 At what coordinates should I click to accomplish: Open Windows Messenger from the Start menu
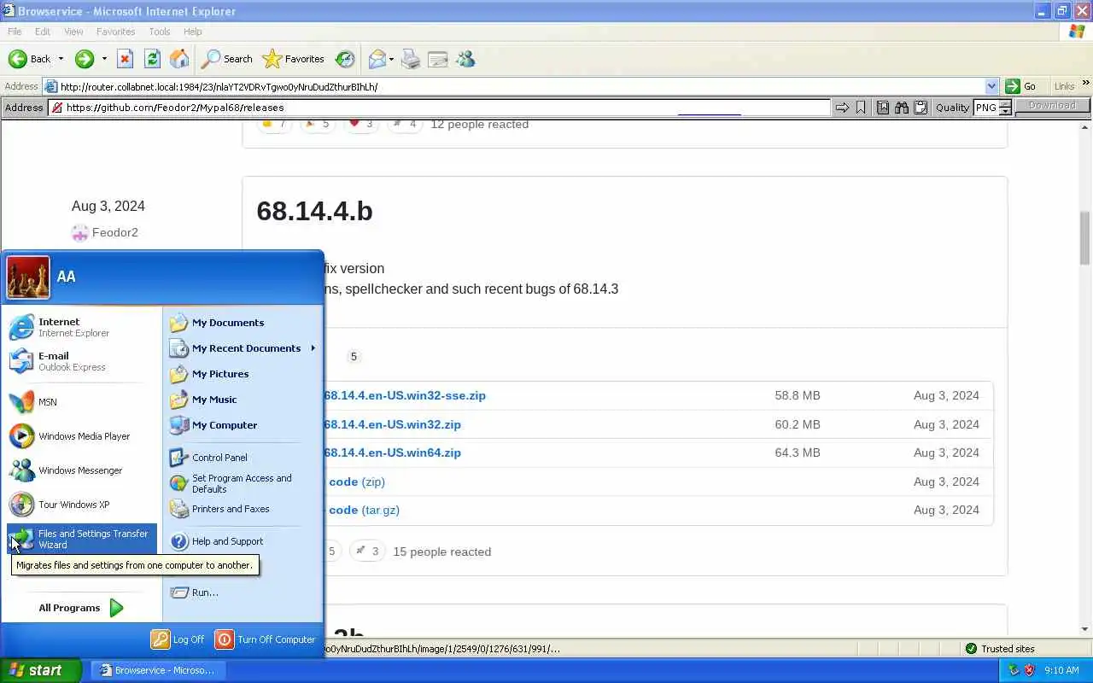click(x=82, y=470)
